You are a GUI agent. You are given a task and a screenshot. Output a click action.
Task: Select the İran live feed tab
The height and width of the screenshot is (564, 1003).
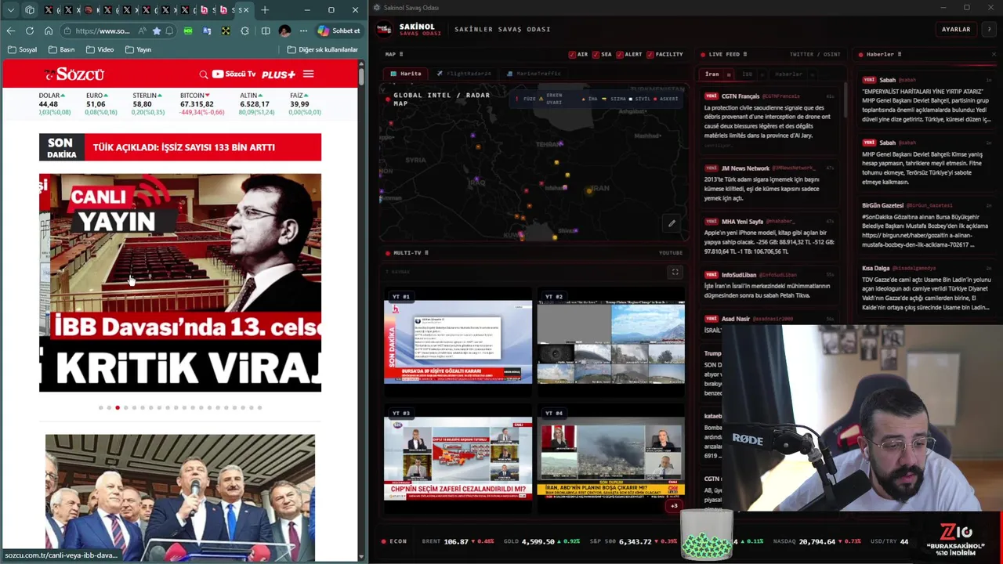(x=717, y=74)
